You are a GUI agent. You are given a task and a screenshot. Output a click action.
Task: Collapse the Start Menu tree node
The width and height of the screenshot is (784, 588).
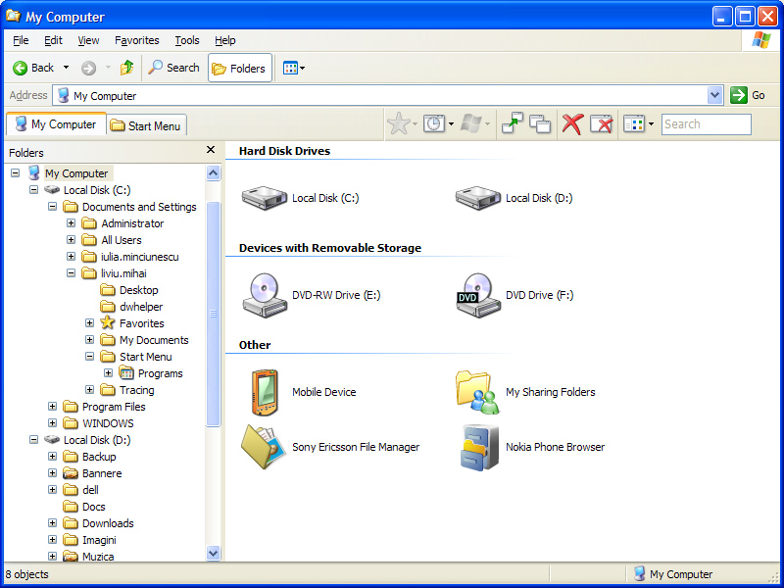89,356
